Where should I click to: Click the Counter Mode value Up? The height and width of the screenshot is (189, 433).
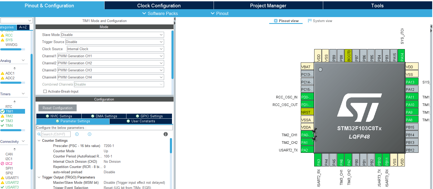[106, 151]
